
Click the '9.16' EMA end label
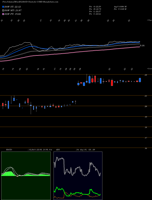pyautogui.click(x=142, y=45)
